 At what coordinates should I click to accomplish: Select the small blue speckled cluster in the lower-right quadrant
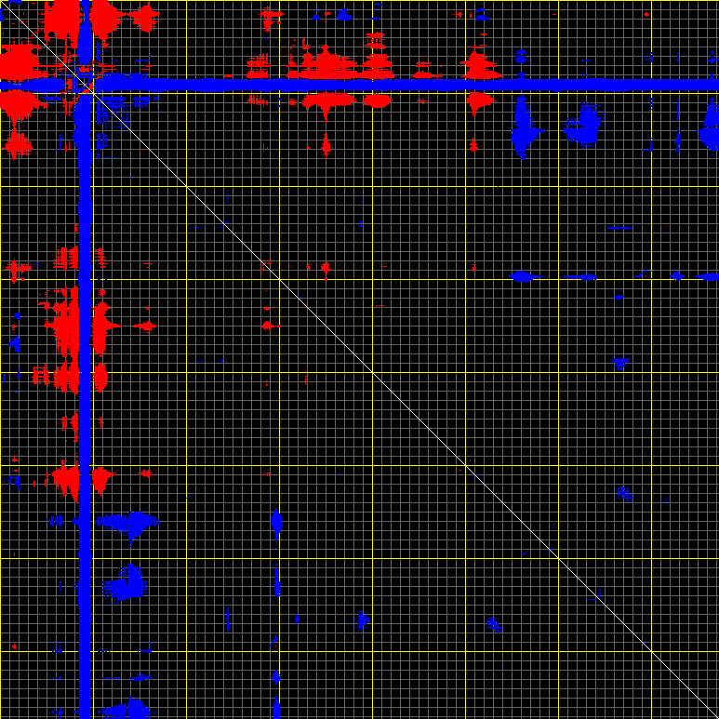(x=623, y=491)
